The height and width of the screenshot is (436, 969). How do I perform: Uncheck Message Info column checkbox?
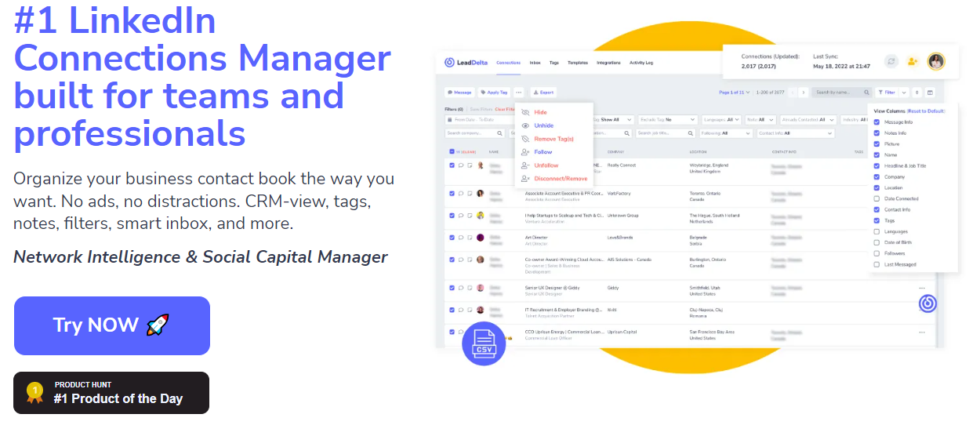pyautogui.click(x=876, y=122)
